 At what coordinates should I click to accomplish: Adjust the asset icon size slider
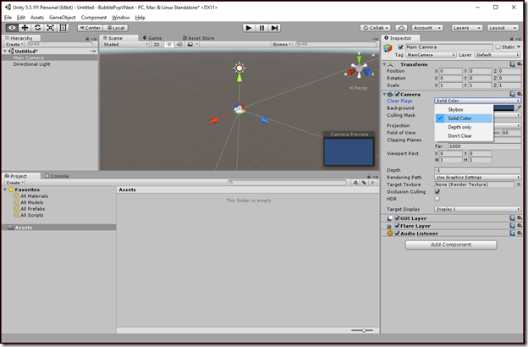click(362, 330)
